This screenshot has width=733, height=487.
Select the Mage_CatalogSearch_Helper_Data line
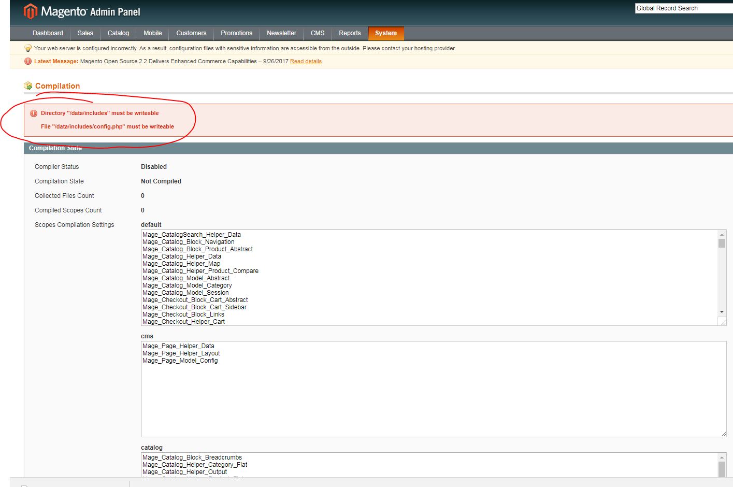pyautogui.click(x=192, y=235)
